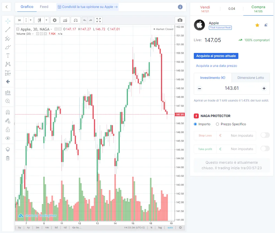Select the trend line drawing tool
The height and width of the screenshot is (233, 275).
coord(8,30)
